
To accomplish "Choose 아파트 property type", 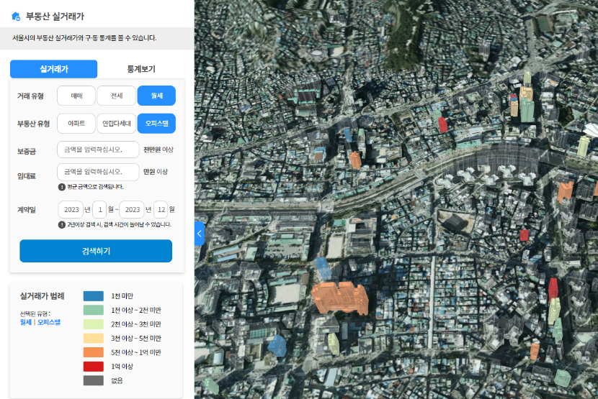I will [x=76, y=124].
